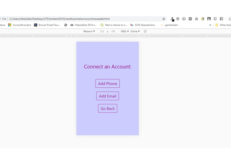Open the Online throttling dropdown
Screen dimensions: 231x164
click(x=135, y=31)
